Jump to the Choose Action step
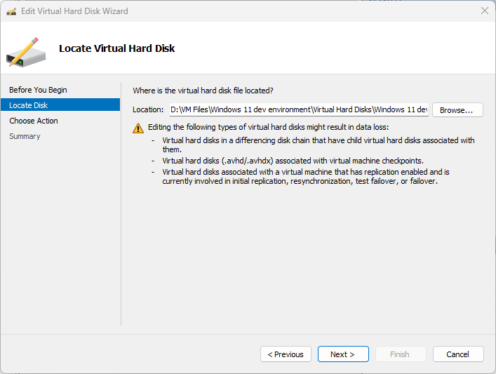The width and height of the screenshot is (496, 374). 34,121
